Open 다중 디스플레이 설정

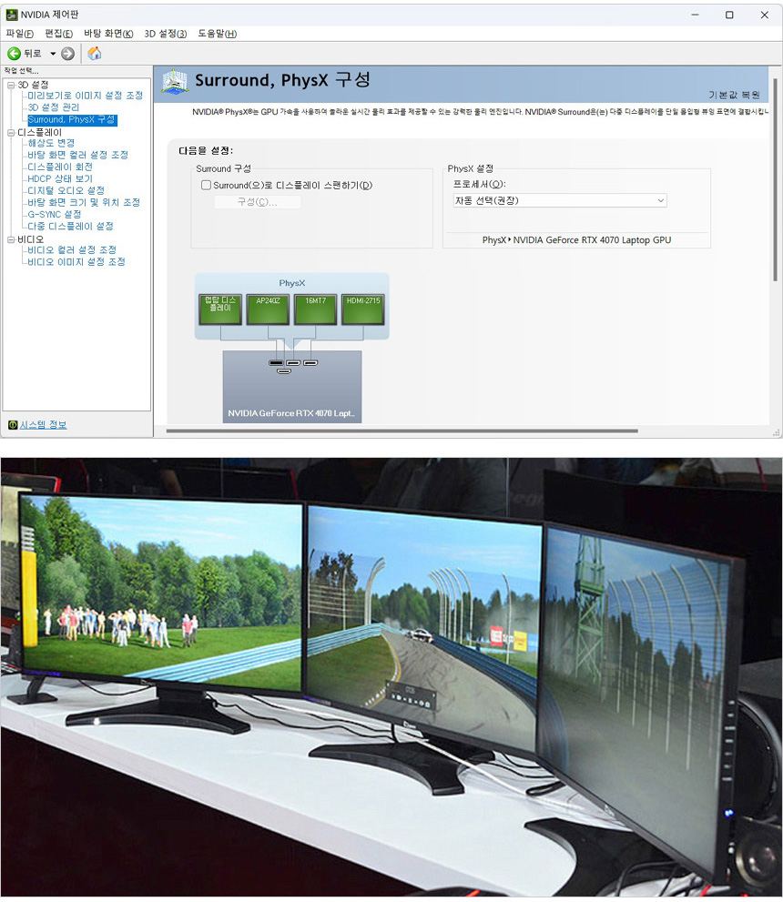pos(71,227)
